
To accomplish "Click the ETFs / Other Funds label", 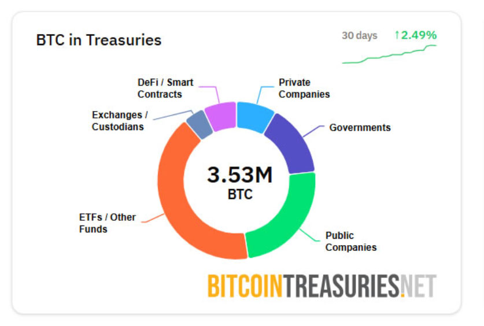I will tap(108, 223).
